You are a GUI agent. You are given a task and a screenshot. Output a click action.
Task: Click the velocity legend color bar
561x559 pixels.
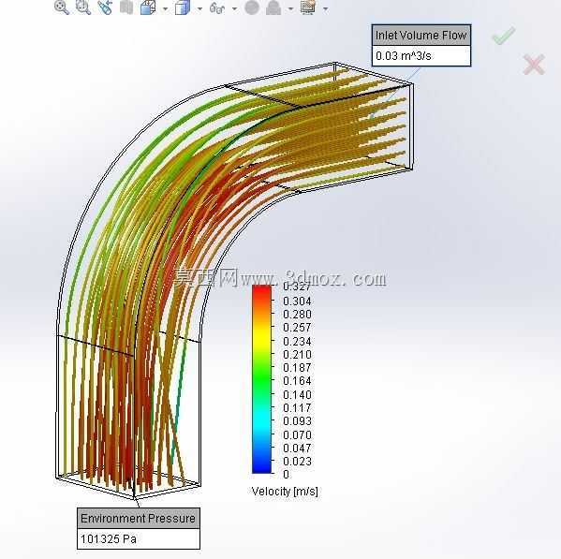coord(261,379)
